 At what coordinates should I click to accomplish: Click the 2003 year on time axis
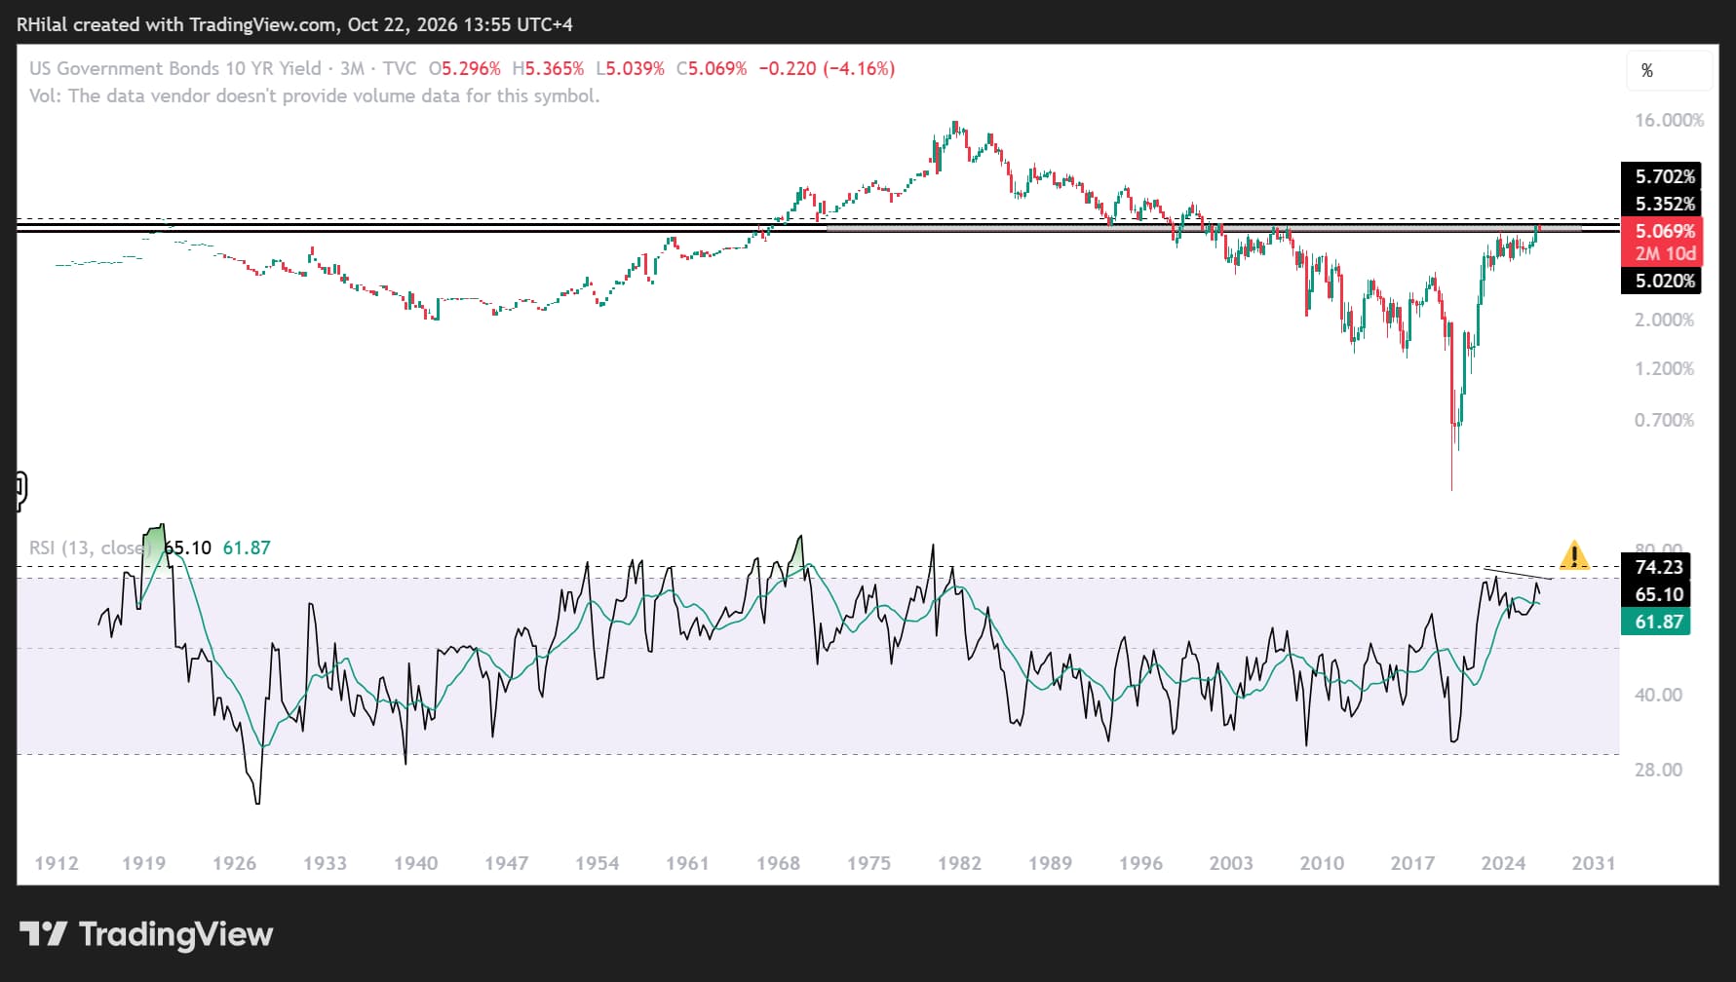1231,863
